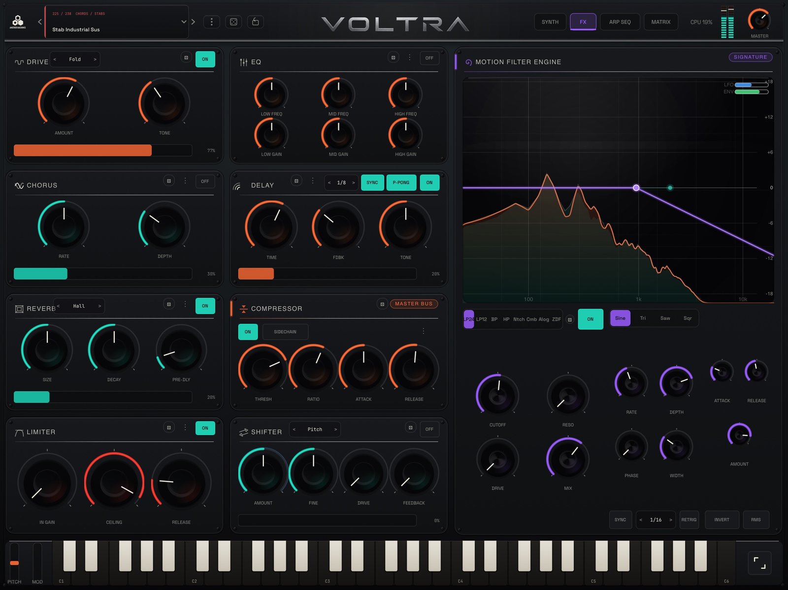Click the INVERT button
The image size is (788, 590).
coord(722,520)
